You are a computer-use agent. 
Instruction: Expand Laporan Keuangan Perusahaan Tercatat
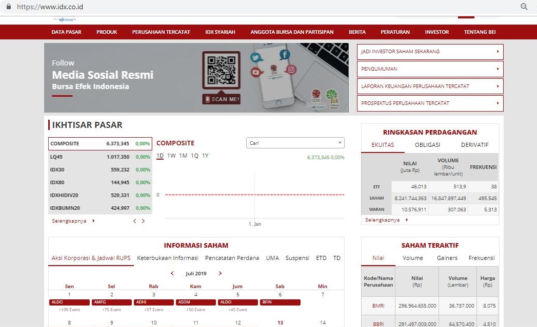pyautogui.click(x=430, y=86)
